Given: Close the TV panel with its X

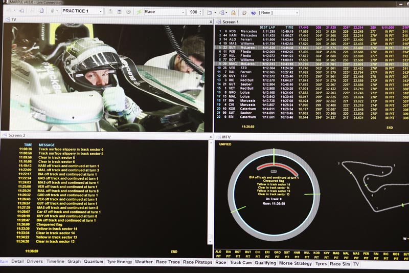Looking at the screenshot, I should point(209,20).
